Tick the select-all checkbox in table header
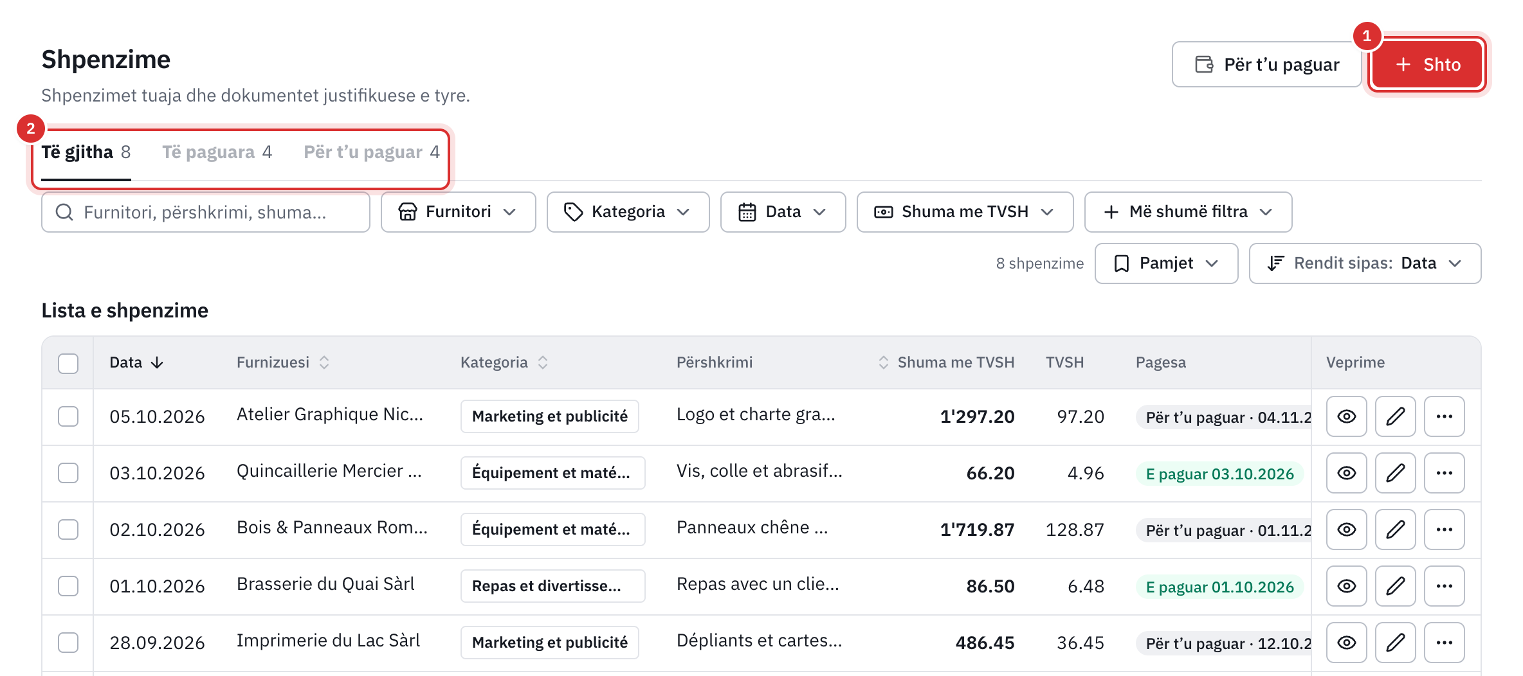The image size is (1523, 676). (x=68, y=363)
